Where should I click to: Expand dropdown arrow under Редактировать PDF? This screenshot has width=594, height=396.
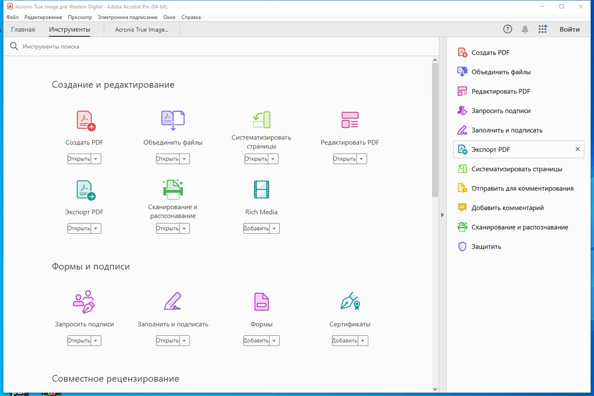pos(362,159)
